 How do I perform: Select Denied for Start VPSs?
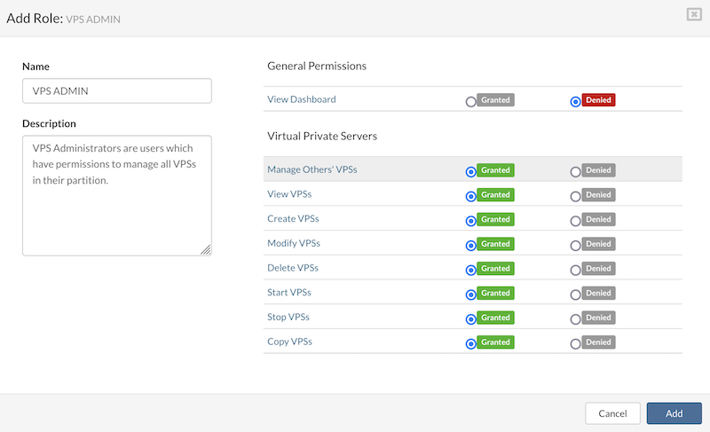576,294
